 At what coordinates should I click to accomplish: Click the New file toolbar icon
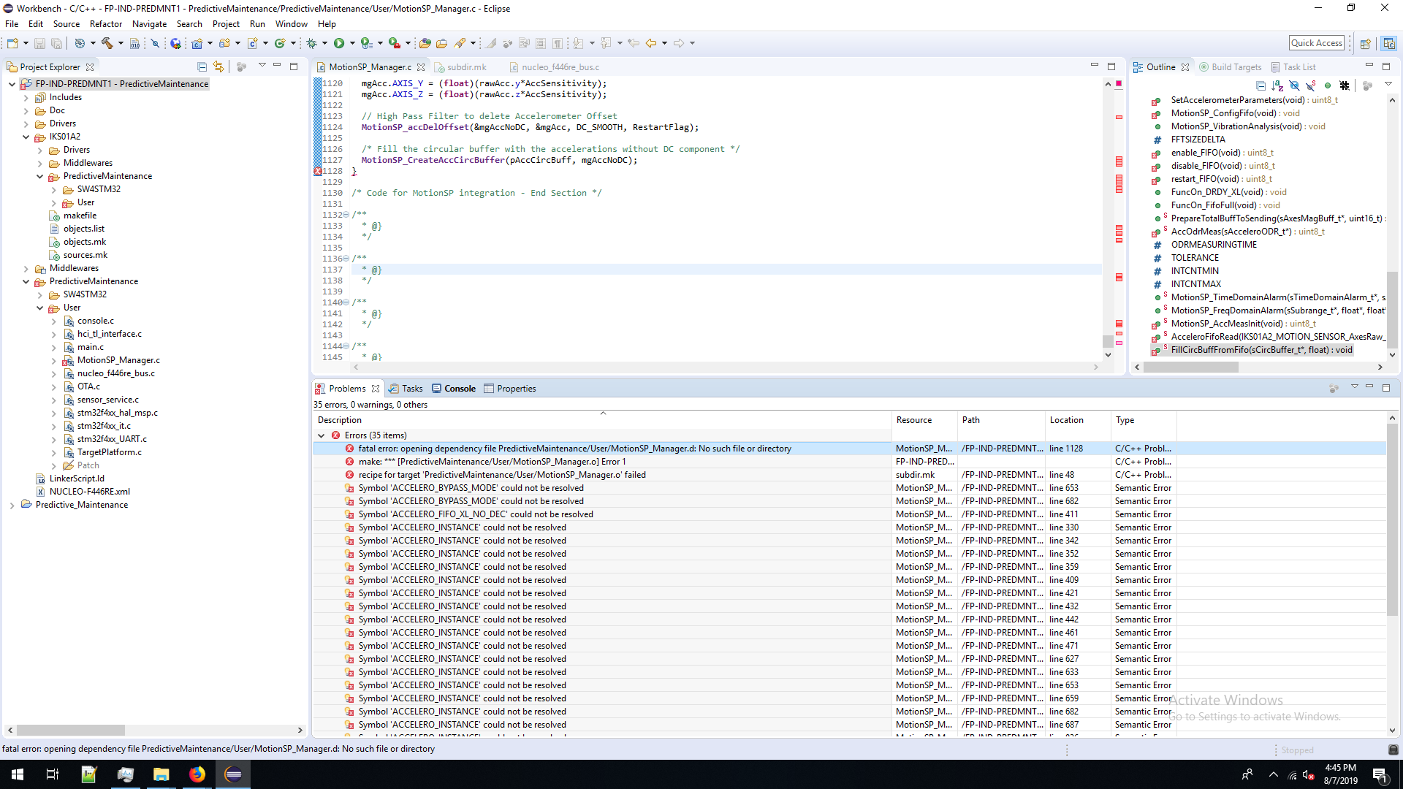click(x=12, y=43)
